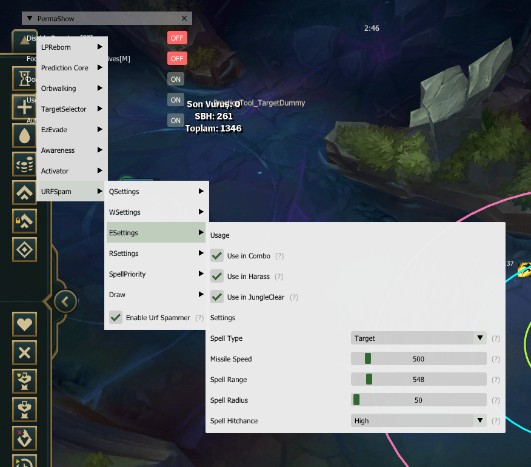The height and width of the screenshot is (467, 531).
Task: Open the Spell Hitchance dropdown
Action: 419,420
